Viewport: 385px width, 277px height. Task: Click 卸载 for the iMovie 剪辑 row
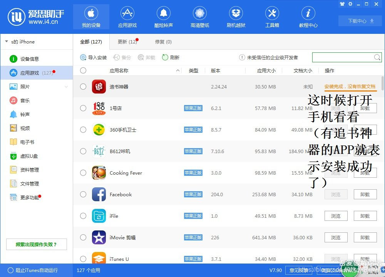(x=365, y=237)
